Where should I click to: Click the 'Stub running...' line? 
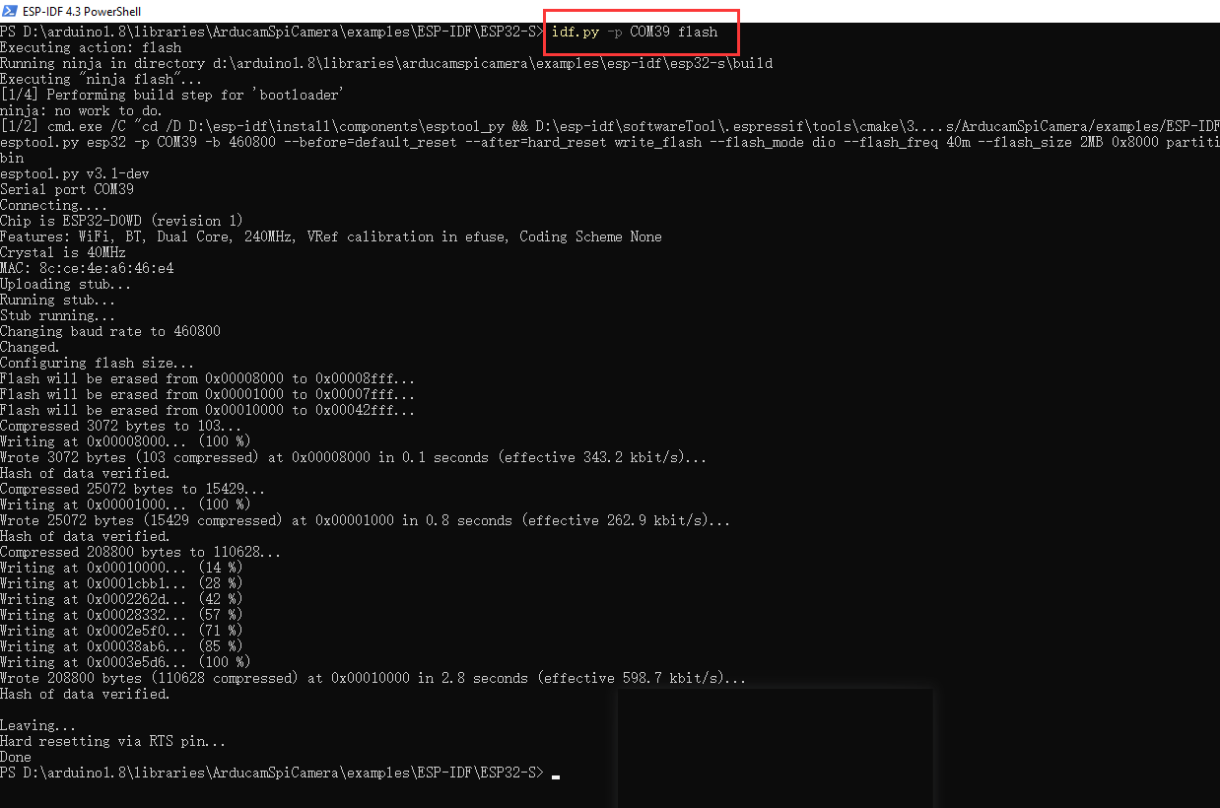(59, 315)
